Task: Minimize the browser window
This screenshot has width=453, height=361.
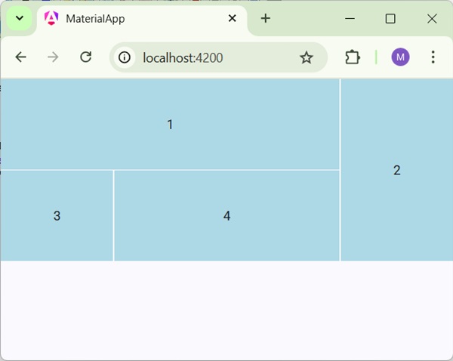Action: [x=350, y=19]
